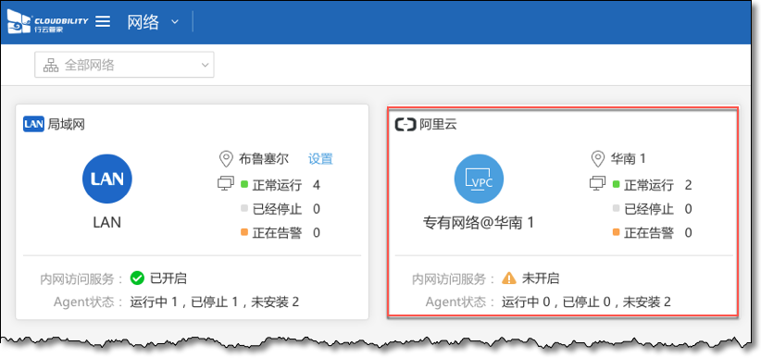Click the 设置 link next to 布鲁塞尔
The image size is (761, 358).
tap(321, 158)
